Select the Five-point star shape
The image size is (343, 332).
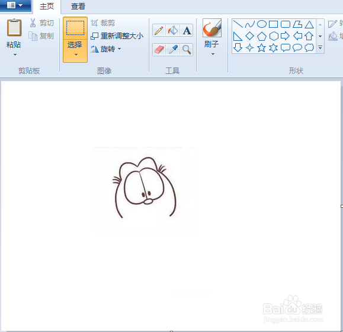261,47
